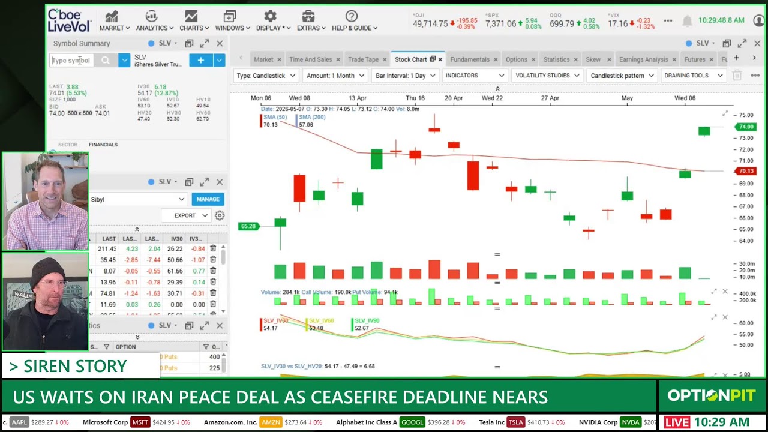Add a new tab with plus icon
Image resolution: width=768 pixels, height=432 pixels.
click(x=736, y=58)
